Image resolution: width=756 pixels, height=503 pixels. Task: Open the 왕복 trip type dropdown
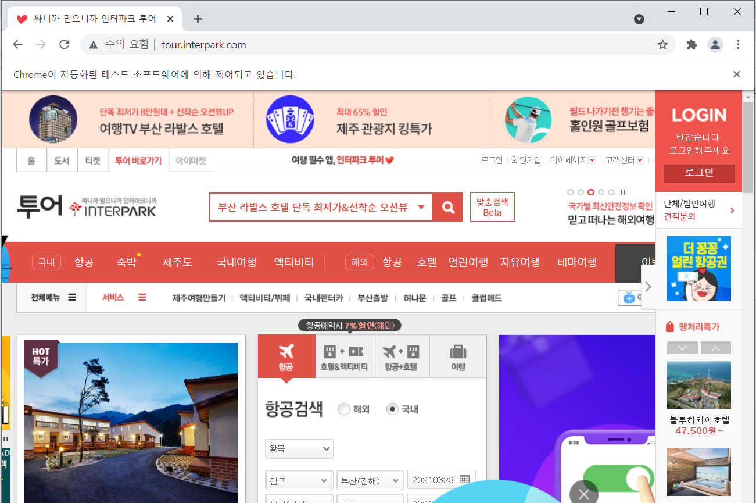pos(299,449)
